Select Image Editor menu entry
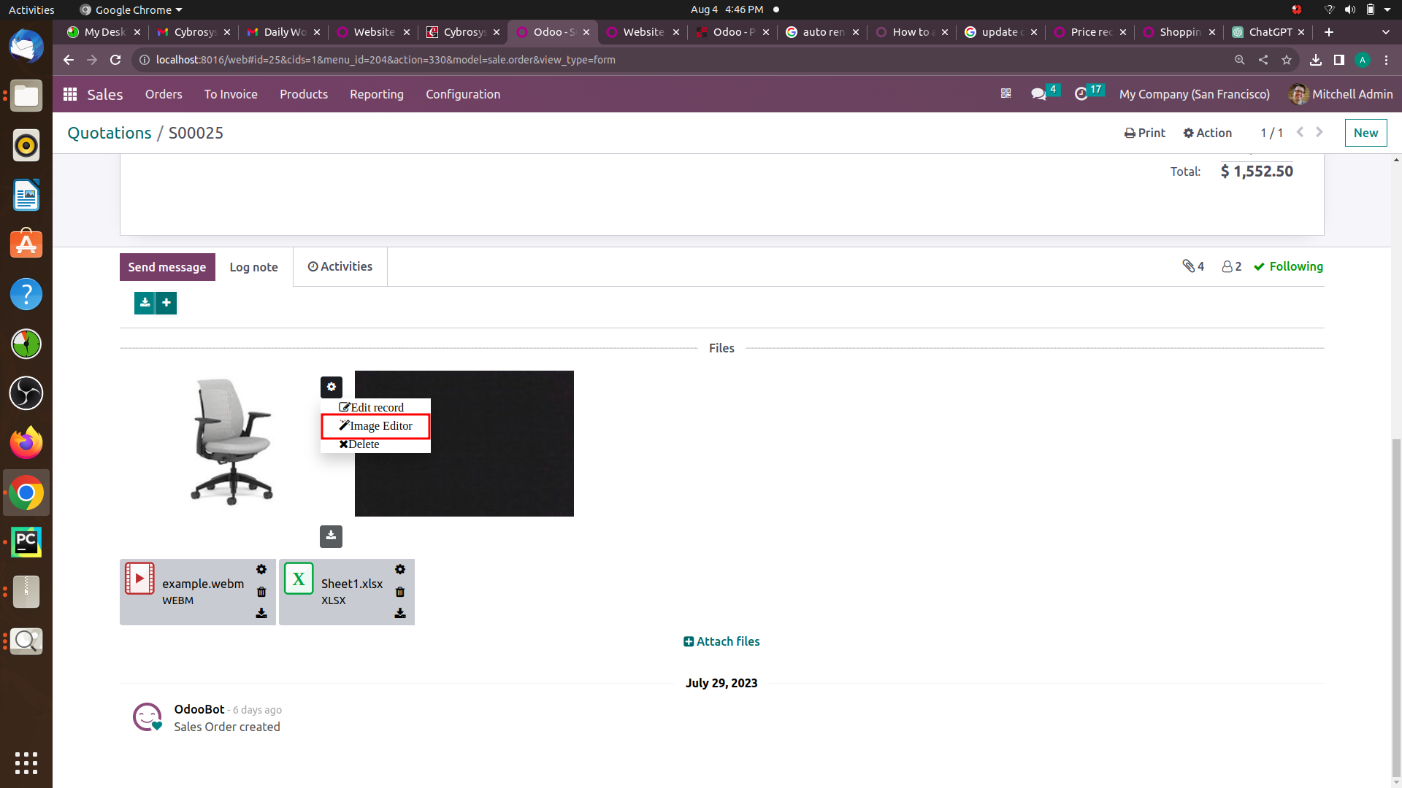Screen dimensions: 1402x788 point(375,426)
